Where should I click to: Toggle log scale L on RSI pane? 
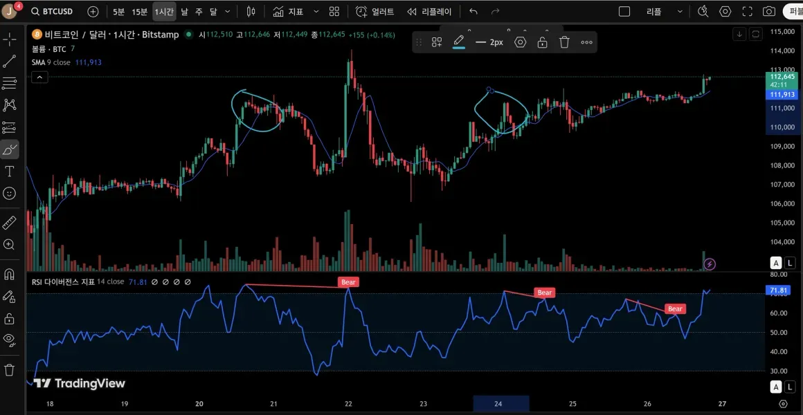coord(790,387)
